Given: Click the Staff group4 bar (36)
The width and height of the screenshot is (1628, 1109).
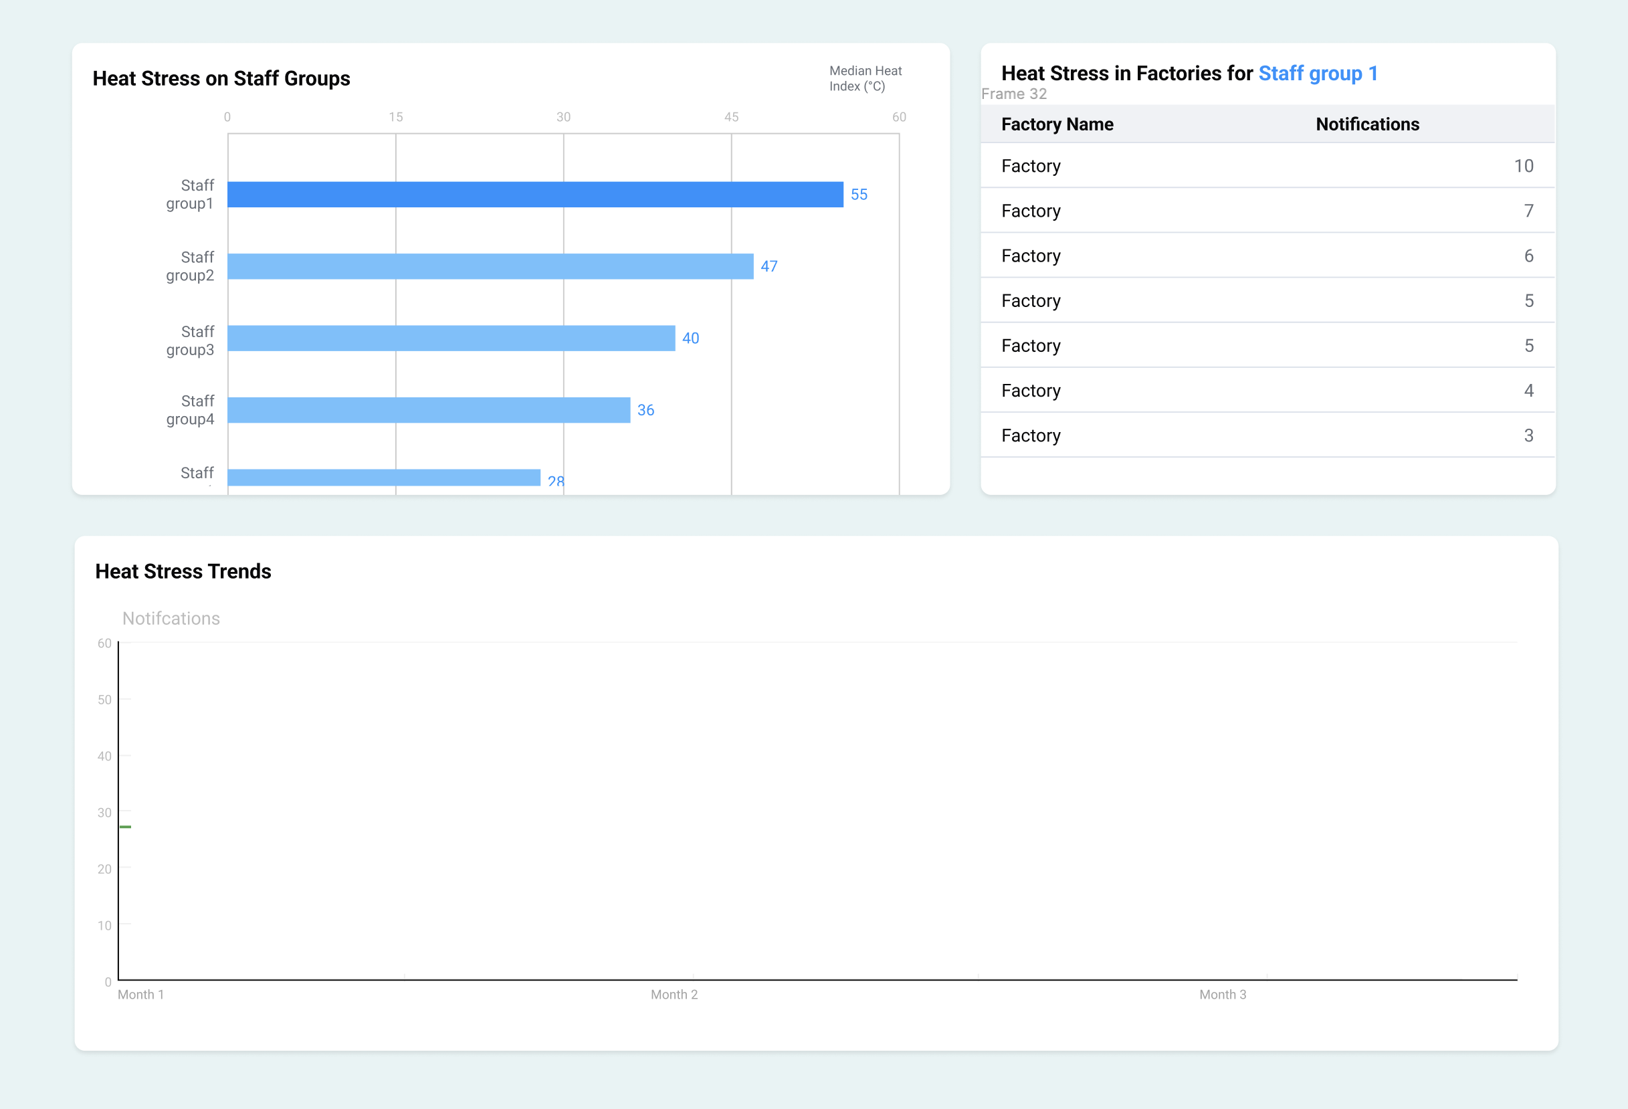Looking at the screenshot, I should coord(429,410).
